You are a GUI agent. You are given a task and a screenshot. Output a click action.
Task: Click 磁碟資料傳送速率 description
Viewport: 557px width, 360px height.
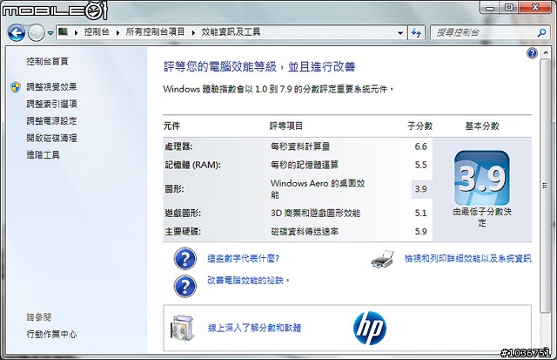[305, 232]
